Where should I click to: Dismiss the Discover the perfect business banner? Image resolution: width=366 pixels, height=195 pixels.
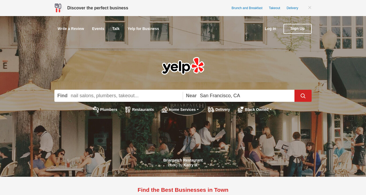pyautogui.click(x=309, y=7)
